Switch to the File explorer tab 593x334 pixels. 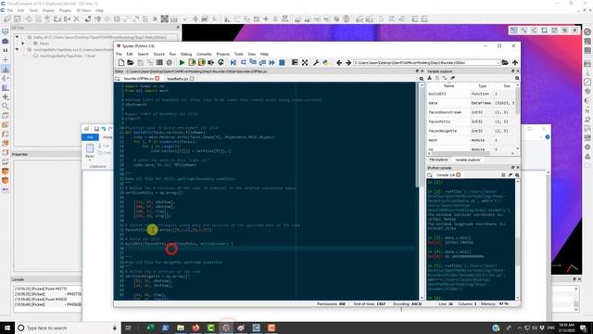coord(438,160)
